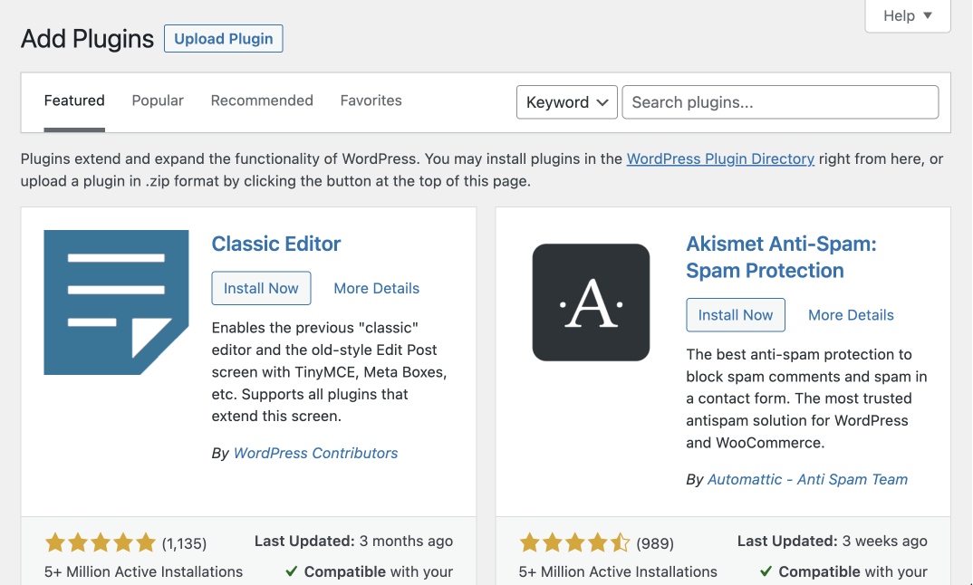973x585 pixels.
Task: Click the Upload Plugin button
Action: pos(224,38)
